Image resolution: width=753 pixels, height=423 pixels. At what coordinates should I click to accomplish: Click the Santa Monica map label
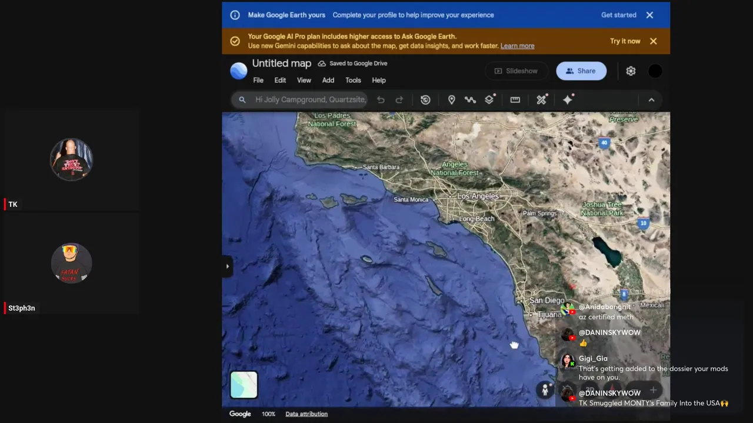tap(411, 200)
